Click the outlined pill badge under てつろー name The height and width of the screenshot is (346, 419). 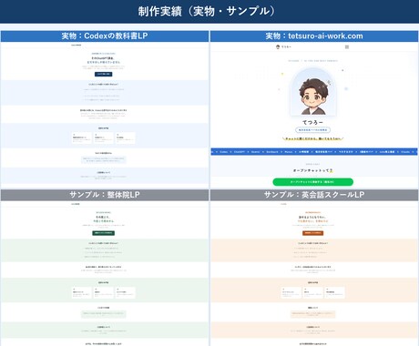pyautogui.click(x=313, y=130)
